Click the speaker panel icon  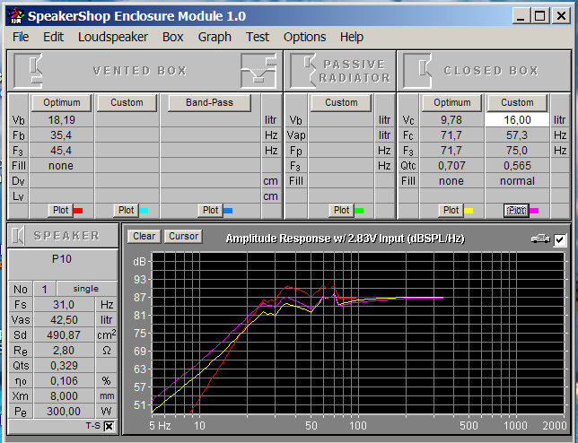pyautogui.click(x=20, y=236)
